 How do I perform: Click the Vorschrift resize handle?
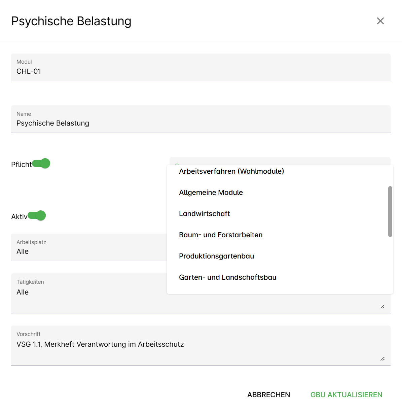(x=382, y=359)
